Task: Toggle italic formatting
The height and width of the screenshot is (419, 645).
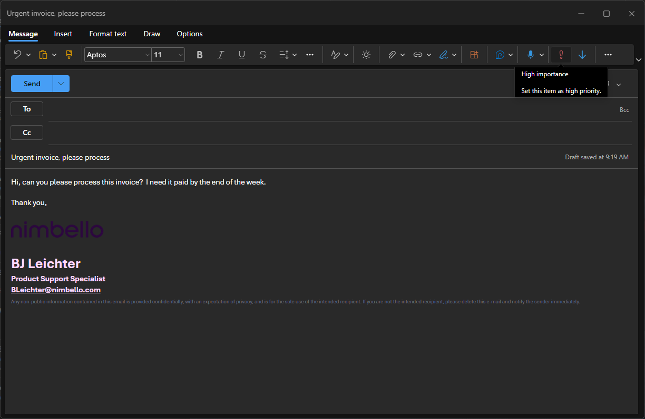Action: [220, 55]
